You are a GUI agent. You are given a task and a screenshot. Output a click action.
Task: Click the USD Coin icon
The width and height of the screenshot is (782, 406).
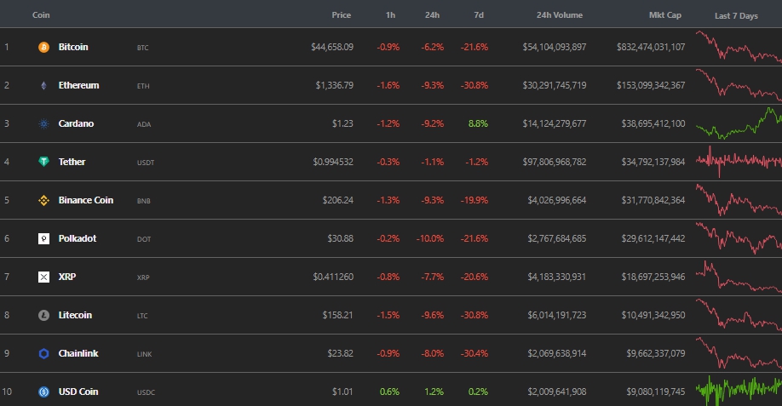pyautogui.click(x=44, y=392)
